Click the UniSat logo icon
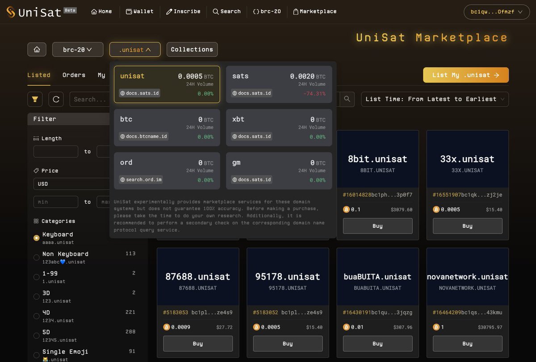Screen dimensions: 536x362 coord(11,12)
